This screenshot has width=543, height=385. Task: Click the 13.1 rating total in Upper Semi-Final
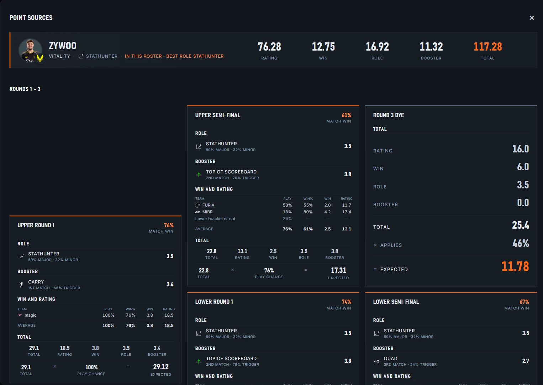click(x=242, y=251)
